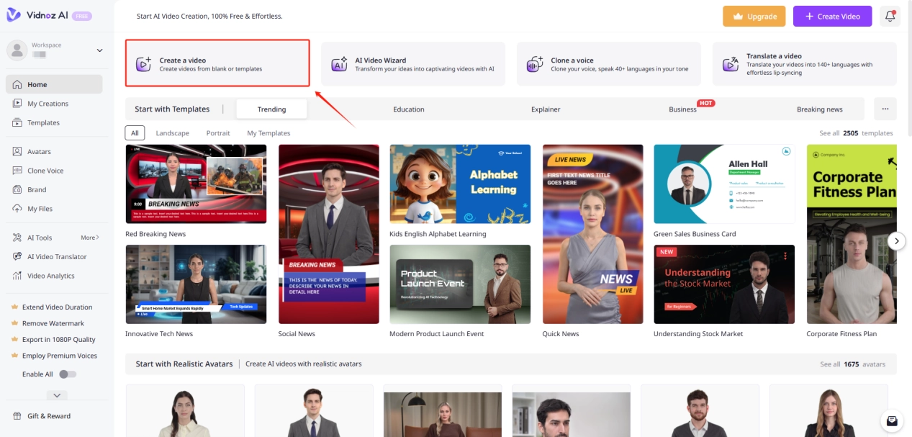This screenshot has width=912, height=437.
Task: Expand the sidebar down chevron
Action: coord(56,395)
